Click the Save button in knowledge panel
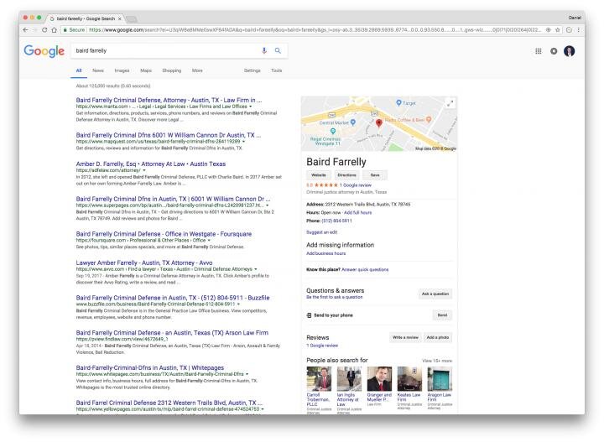The height and width of the screenshot is (442, 604). 375,175
